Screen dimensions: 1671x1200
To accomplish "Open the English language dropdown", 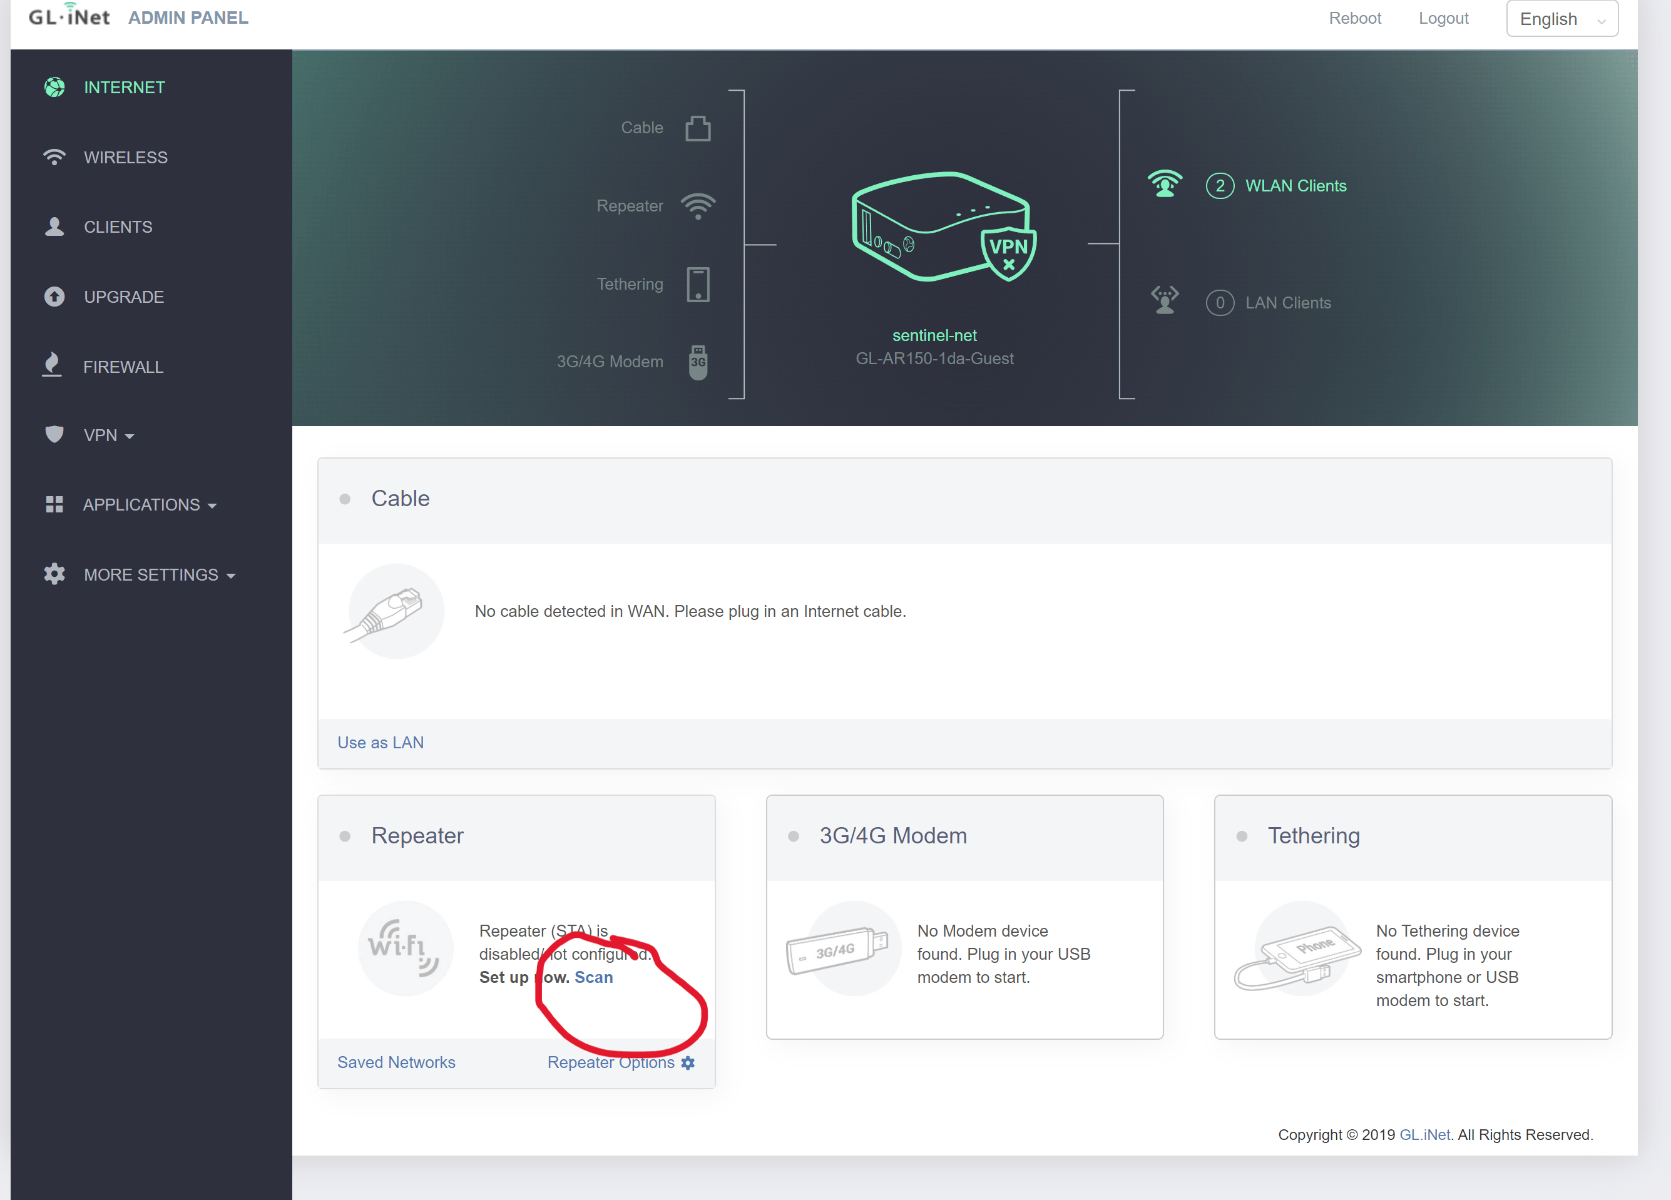I will click(1561, 18).
